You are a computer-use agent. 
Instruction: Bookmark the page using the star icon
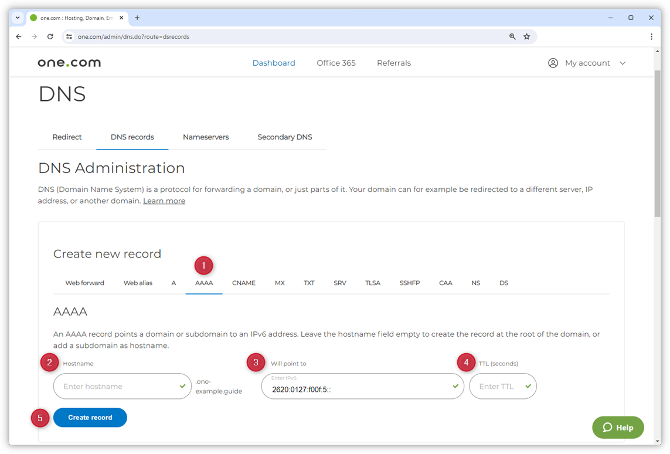pyautogui.click(x=526, y=36)
